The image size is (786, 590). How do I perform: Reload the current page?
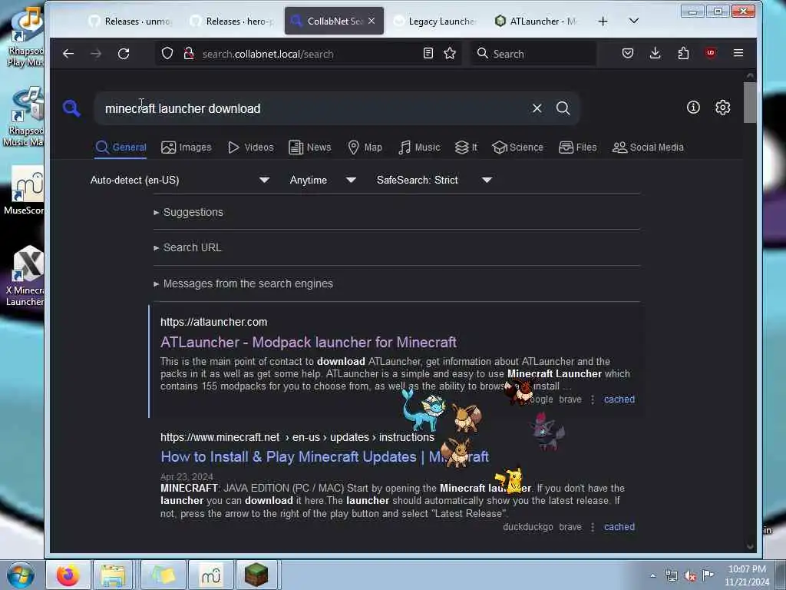click(124, 54)
